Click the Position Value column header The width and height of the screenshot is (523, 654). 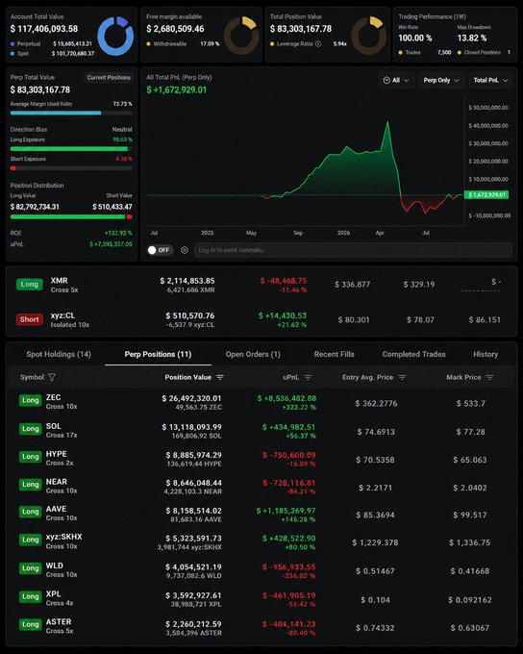pos(187,377)
